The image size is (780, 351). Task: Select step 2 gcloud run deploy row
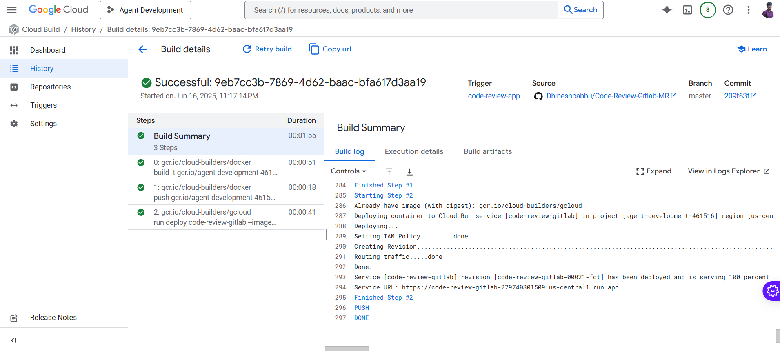(x=226, y=217)
